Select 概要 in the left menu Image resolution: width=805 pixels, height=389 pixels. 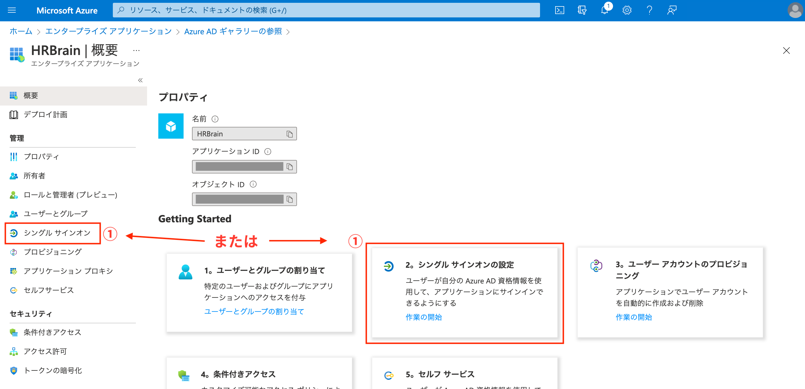pyautogui.click(x=74, y=96)
